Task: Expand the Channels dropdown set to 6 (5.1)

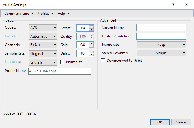Action: tap(43, 45)
